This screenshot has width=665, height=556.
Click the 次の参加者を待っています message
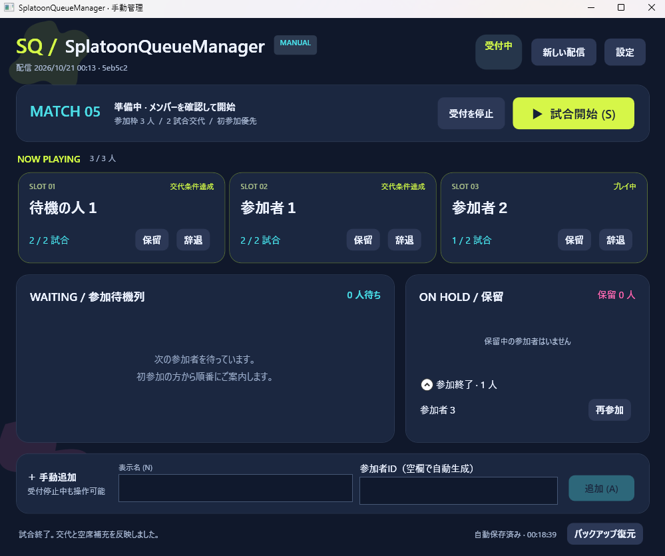(x=205, y=359)
